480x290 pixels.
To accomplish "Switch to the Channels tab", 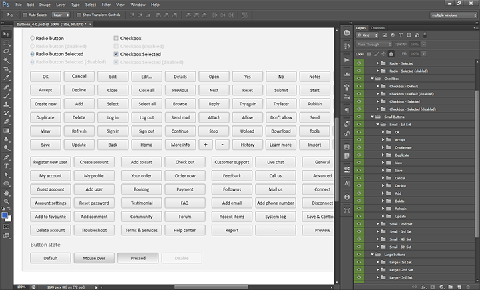I will pyautogui.click(x=377, y=27).
